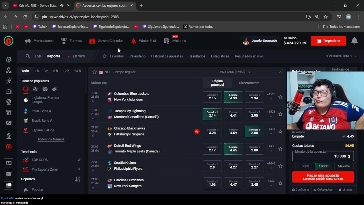
Task: Expand +1513 markets for Columbus match
Action: (x=271, y=97)
